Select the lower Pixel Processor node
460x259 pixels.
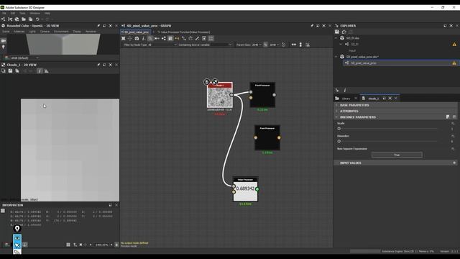point(267,137)
